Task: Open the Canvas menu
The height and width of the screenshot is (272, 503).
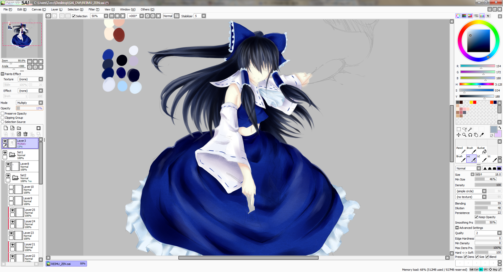Action: coord(39,9)
